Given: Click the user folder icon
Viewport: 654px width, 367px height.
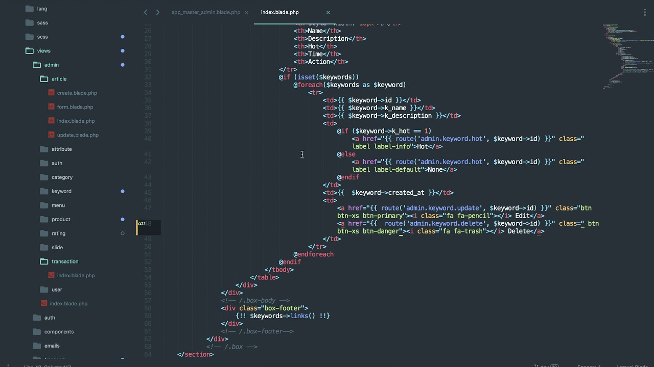Looking at the screenshot, I should (44, 290).
